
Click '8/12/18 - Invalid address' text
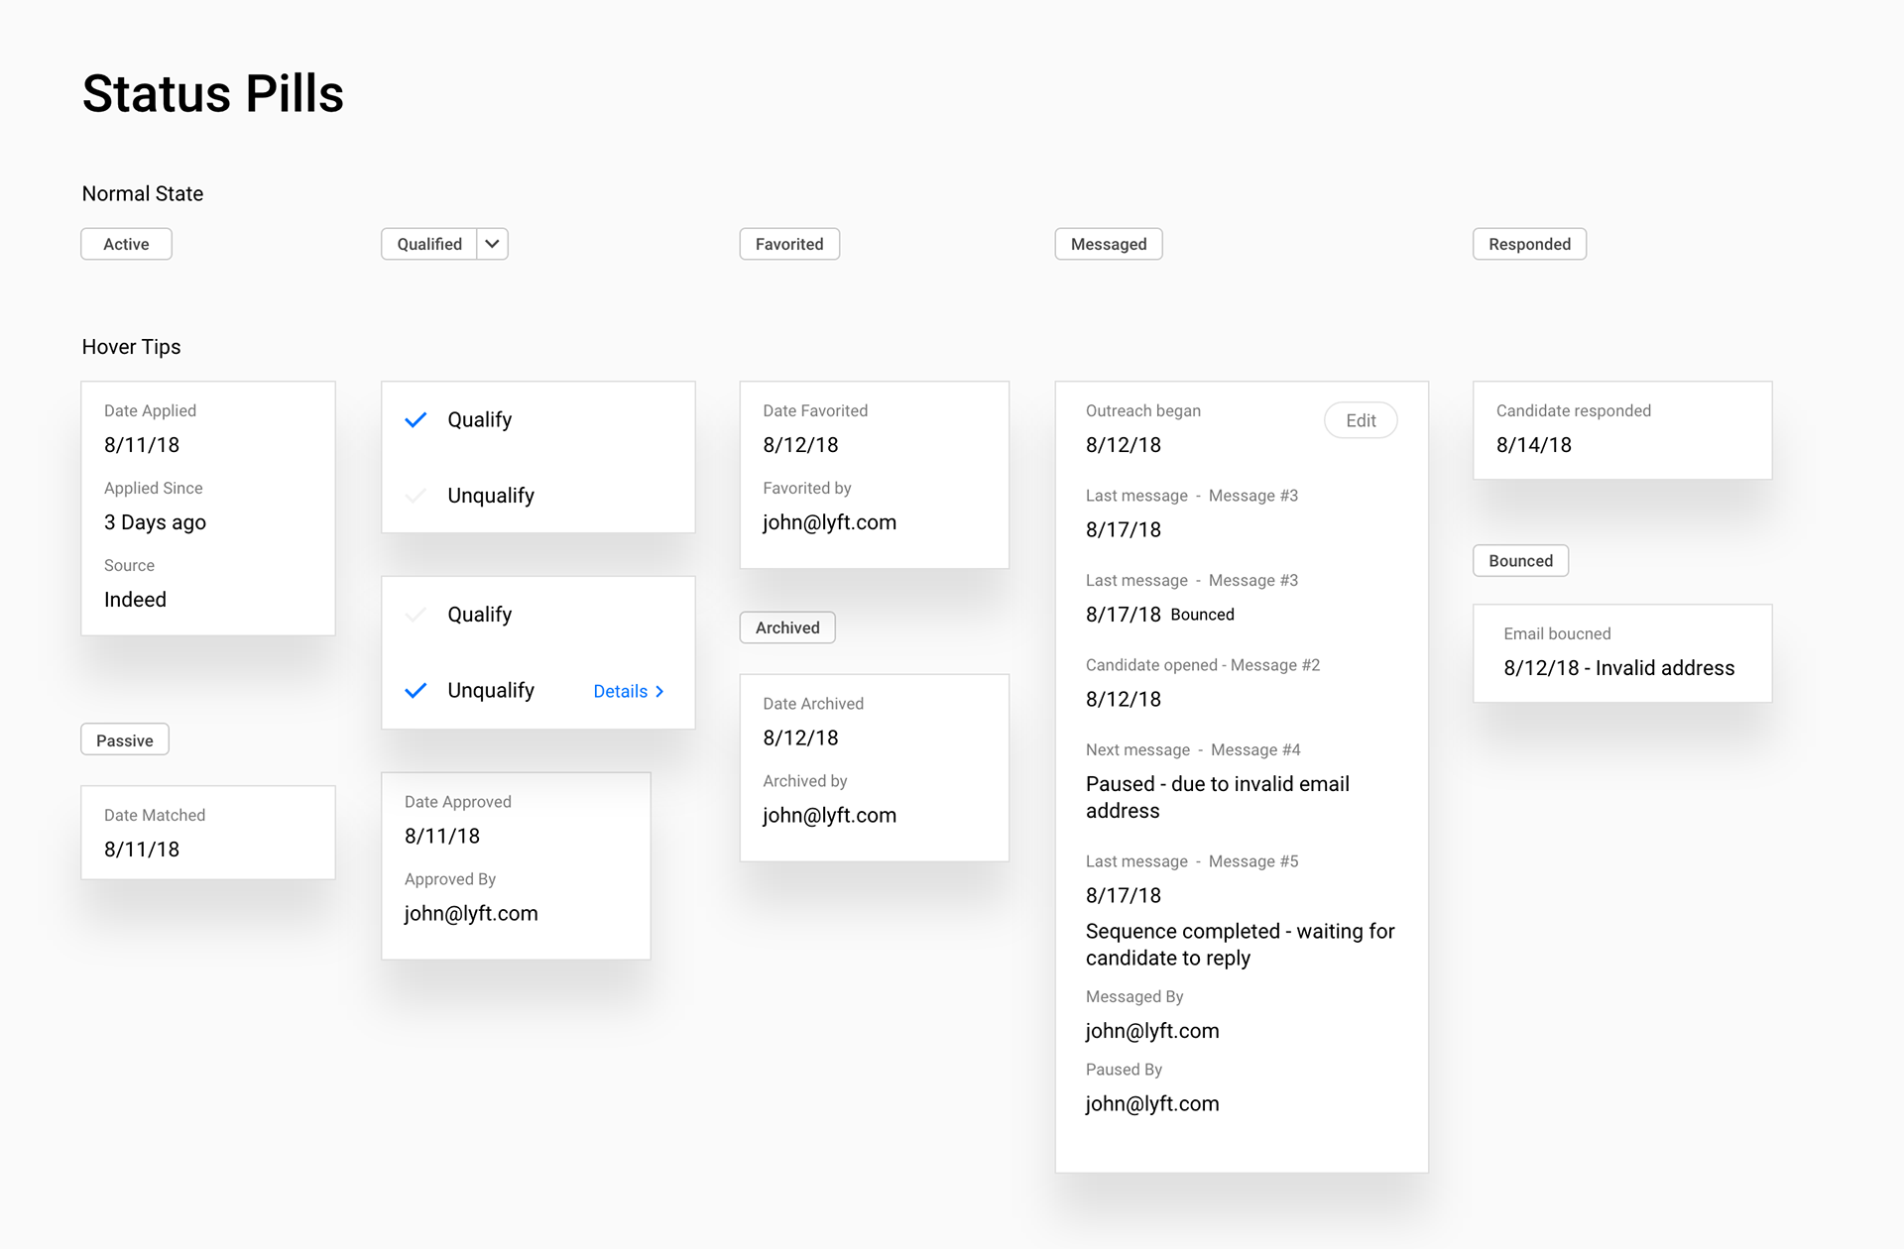click(1619, 668)
